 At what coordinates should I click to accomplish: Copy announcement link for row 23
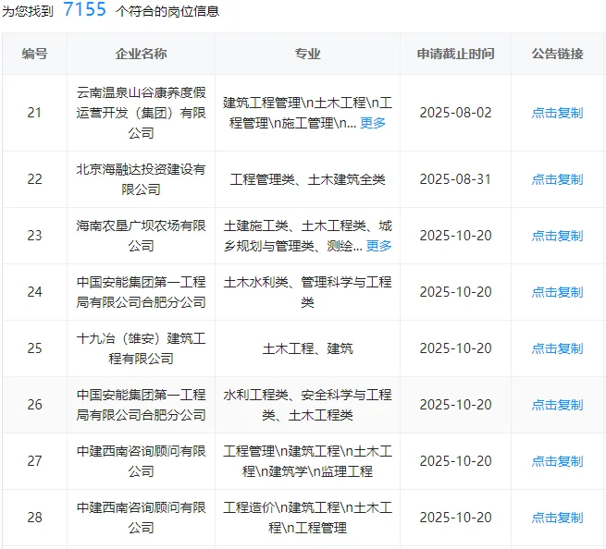pos(557,236)
